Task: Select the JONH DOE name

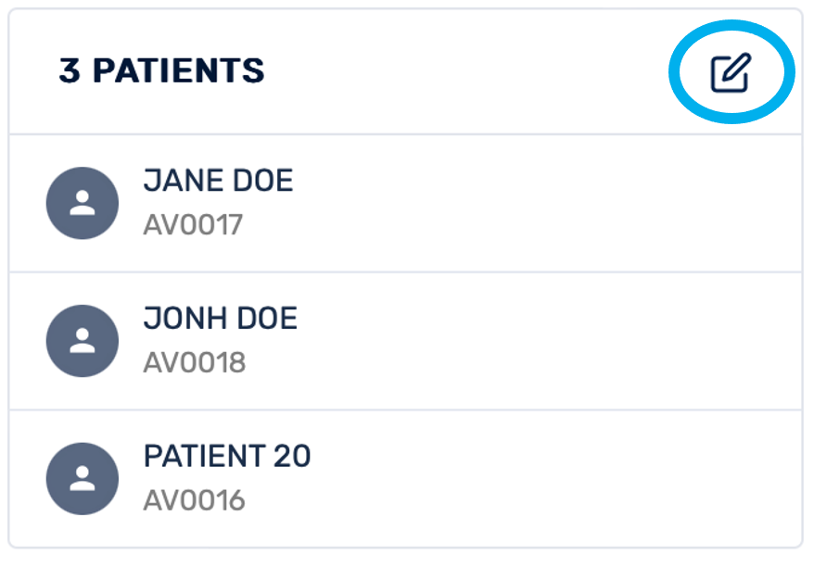Action: [220, 319]
